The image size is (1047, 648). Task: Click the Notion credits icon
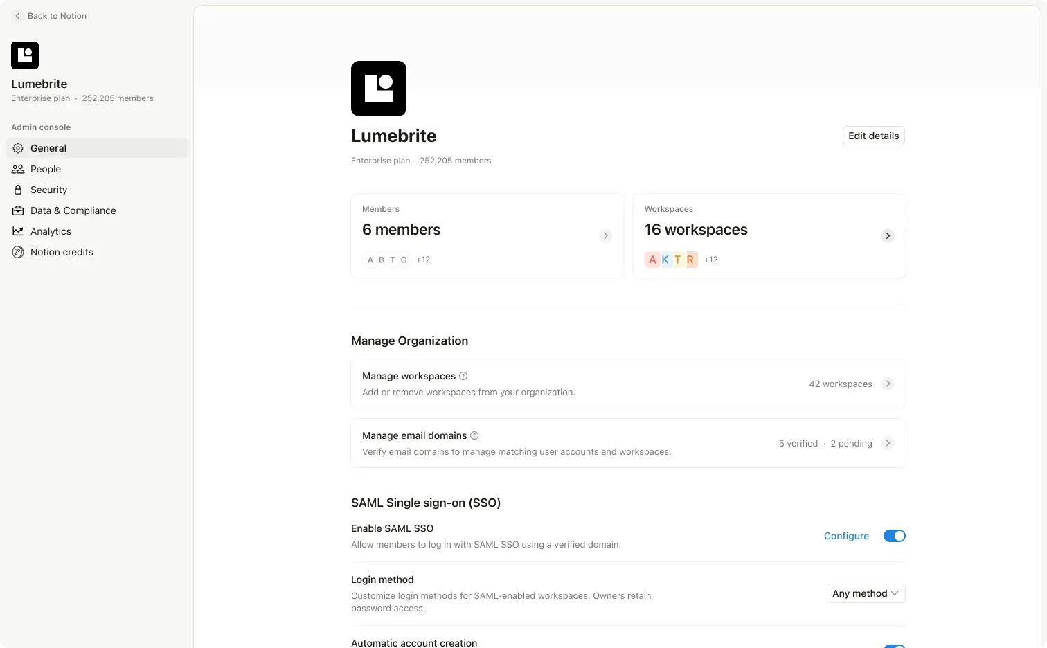(18, 252)
